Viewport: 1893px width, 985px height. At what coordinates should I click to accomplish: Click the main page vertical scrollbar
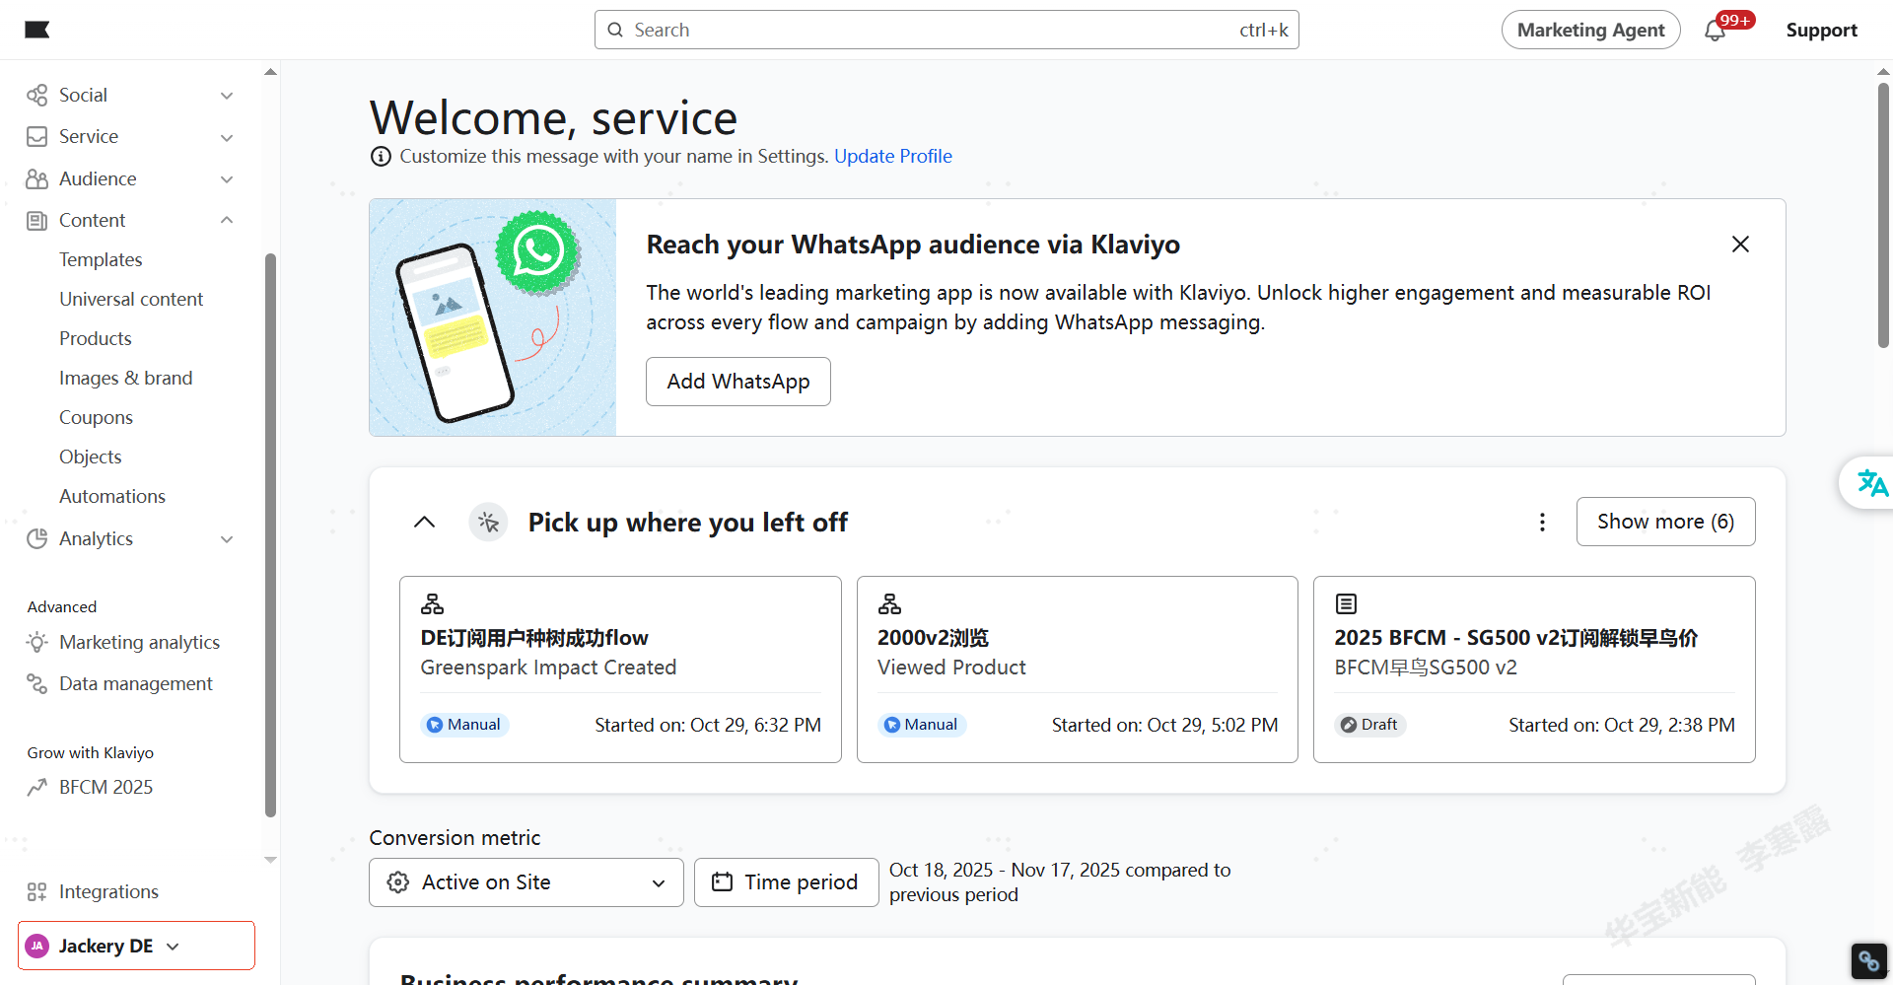pyautogui.click(x=1884, y=215)
